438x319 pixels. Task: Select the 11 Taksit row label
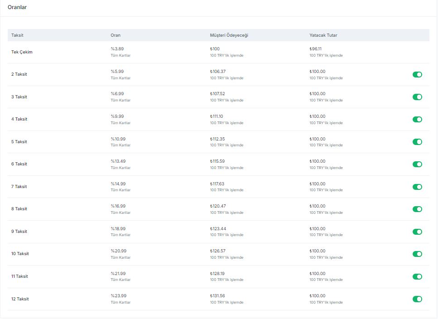pyautogui.click(x=19, y=276)
